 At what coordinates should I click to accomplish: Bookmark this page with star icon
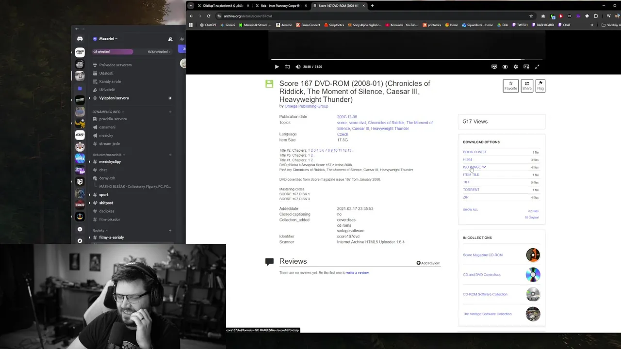point(531,16)
